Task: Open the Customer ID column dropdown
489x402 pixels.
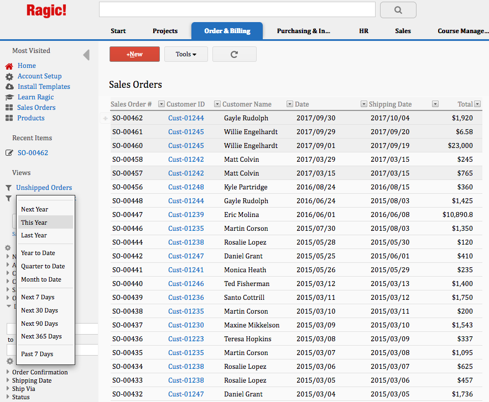Action: tap(217, 104)
